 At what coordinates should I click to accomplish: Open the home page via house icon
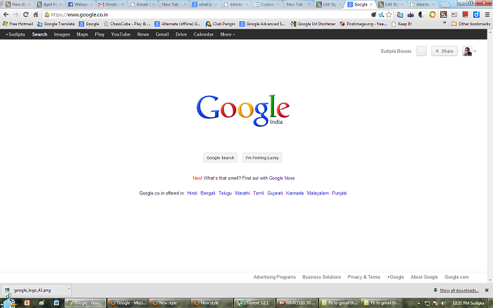click(36, 14)
